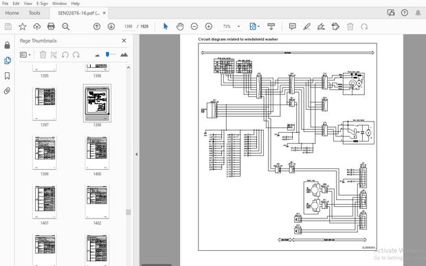
Task: Switch to the Tools tab
Action: point(34,13)
